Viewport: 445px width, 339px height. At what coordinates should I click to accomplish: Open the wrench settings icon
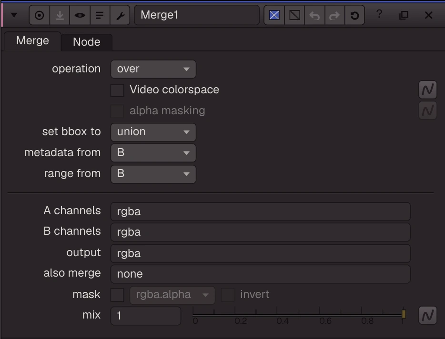(x=120, y=15)
